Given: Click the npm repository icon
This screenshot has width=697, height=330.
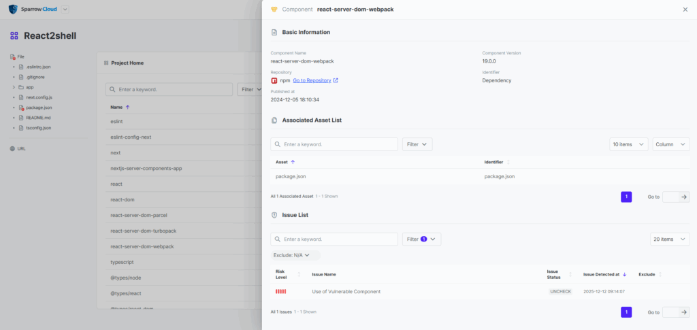Looking at the screenshot, I should [274, 80].
